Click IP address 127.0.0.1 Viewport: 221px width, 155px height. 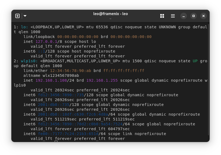[x=46, y=42]
